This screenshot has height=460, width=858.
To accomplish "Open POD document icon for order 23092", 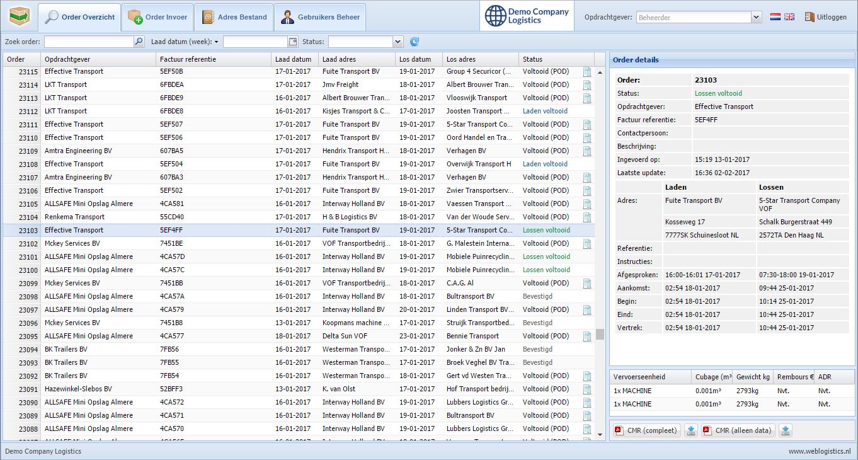I will 587,376.
